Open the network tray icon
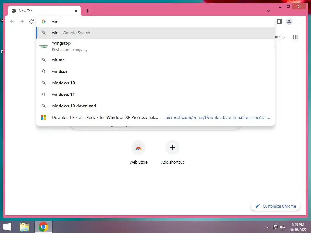Screen dimensions: 311x233 [275, 227]
